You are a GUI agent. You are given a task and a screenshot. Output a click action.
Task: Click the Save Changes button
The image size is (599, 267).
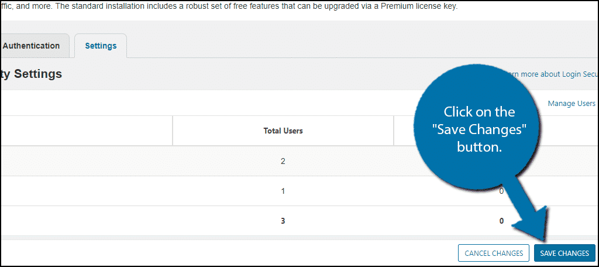pyautogui.click(x=564, y=253)
